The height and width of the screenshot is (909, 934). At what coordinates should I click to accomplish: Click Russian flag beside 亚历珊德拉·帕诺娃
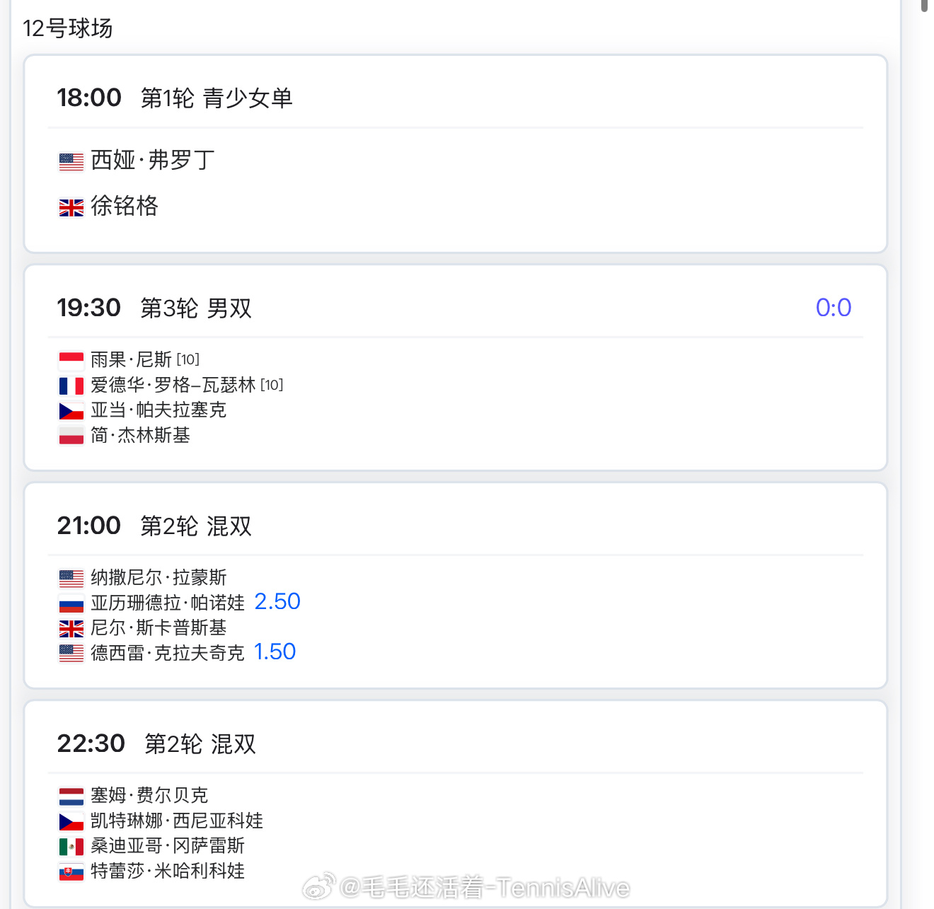71,604
